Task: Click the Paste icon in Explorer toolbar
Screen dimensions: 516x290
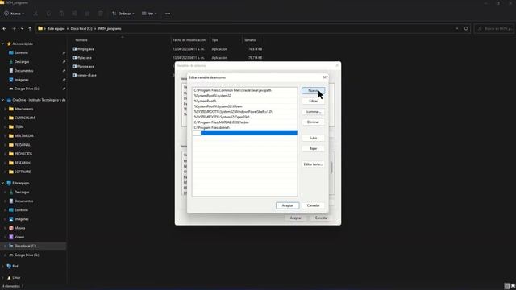Action: pos(61,14)
